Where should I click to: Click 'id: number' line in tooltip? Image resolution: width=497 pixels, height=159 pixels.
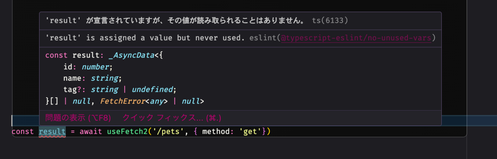pyautogui.click(x=88, y=67)
